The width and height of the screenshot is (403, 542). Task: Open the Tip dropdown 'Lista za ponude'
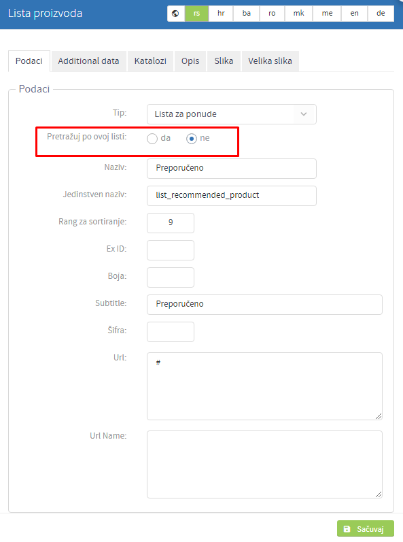click(231, 114)
